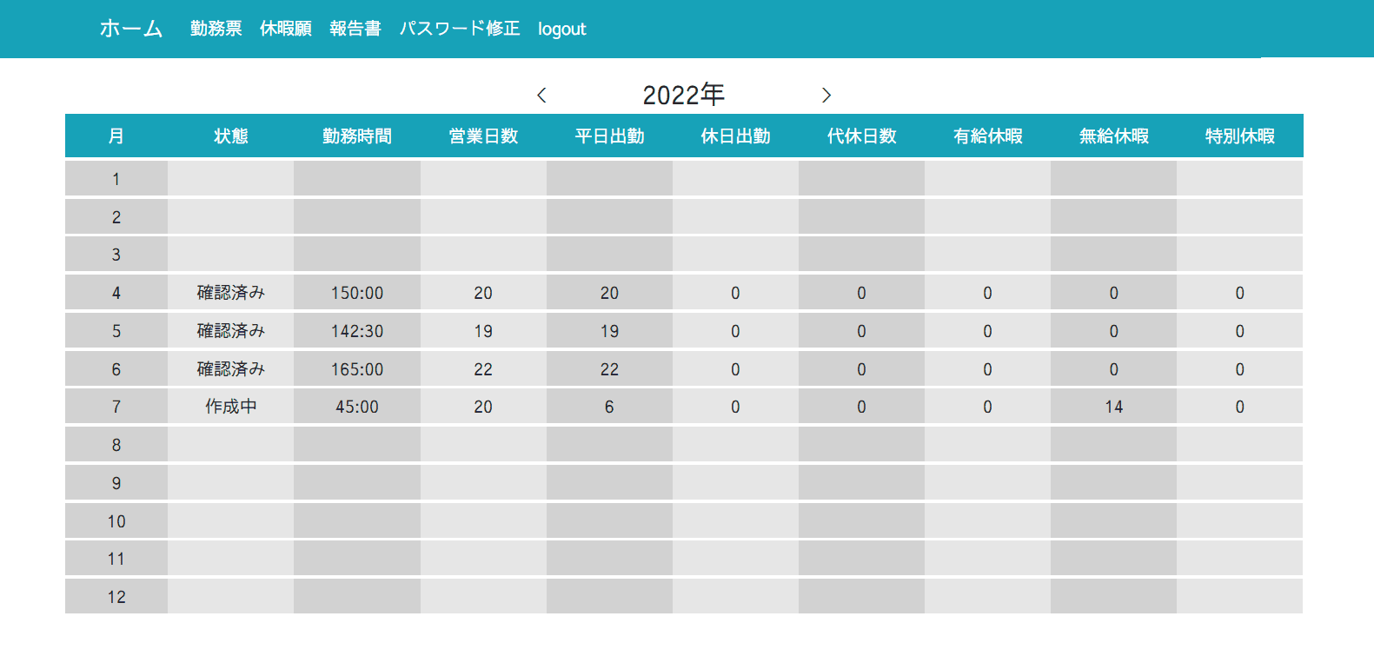Click the 2022年 year heading
This screenshot has height=656, width=1374.
[684, 95]
